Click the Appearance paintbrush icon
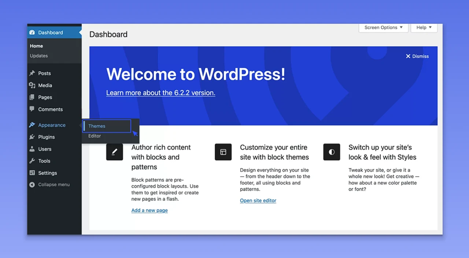This screenshot has height=258, width=469. 32,125
